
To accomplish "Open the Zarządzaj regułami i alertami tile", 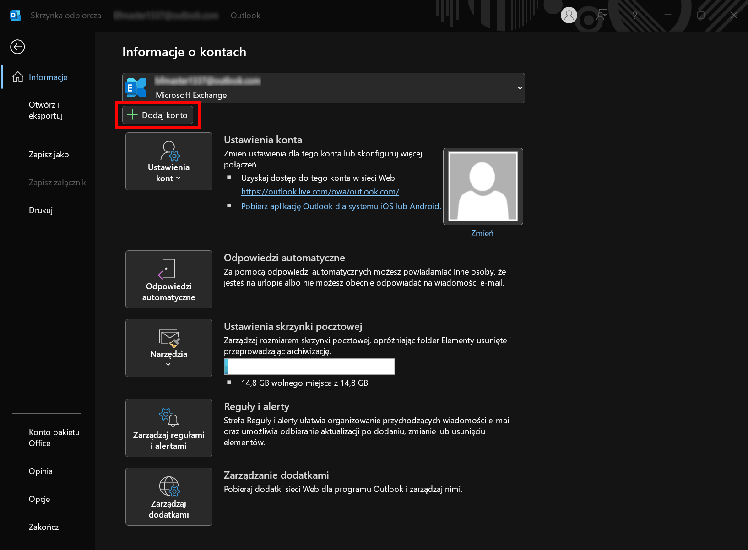I will (169, 428).
